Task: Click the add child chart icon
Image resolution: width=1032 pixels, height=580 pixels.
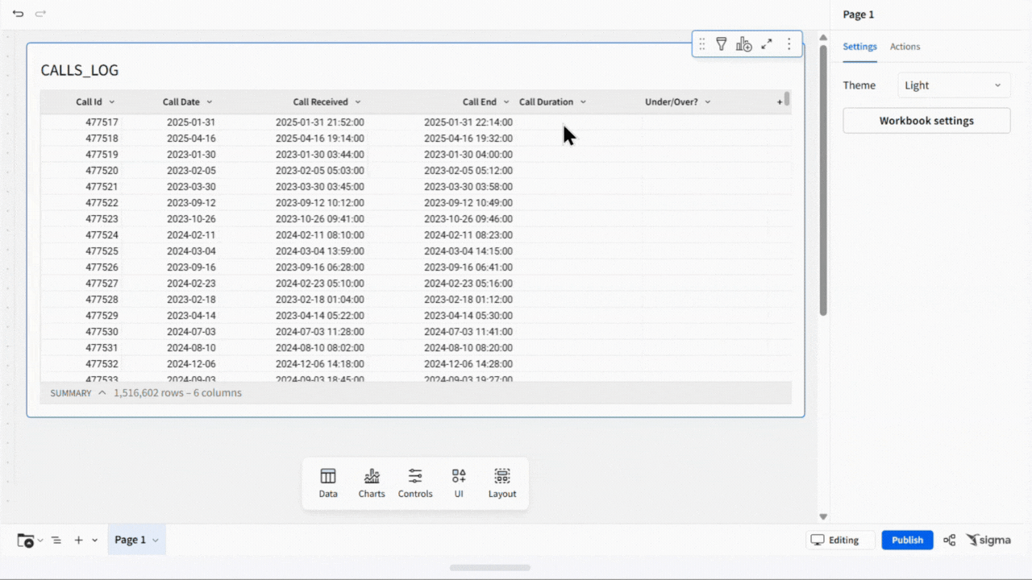Action: [744, 44]
